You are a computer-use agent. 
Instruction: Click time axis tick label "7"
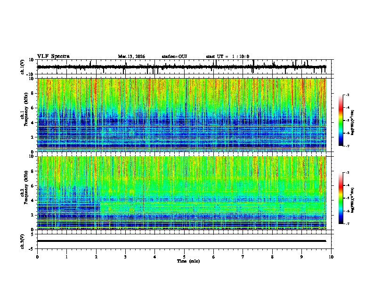243,257
